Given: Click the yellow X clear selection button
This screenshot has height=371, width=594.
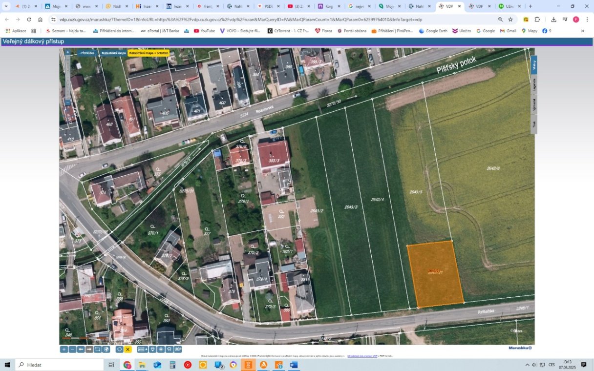Looking at the screenshot, I should click(128, 350).
